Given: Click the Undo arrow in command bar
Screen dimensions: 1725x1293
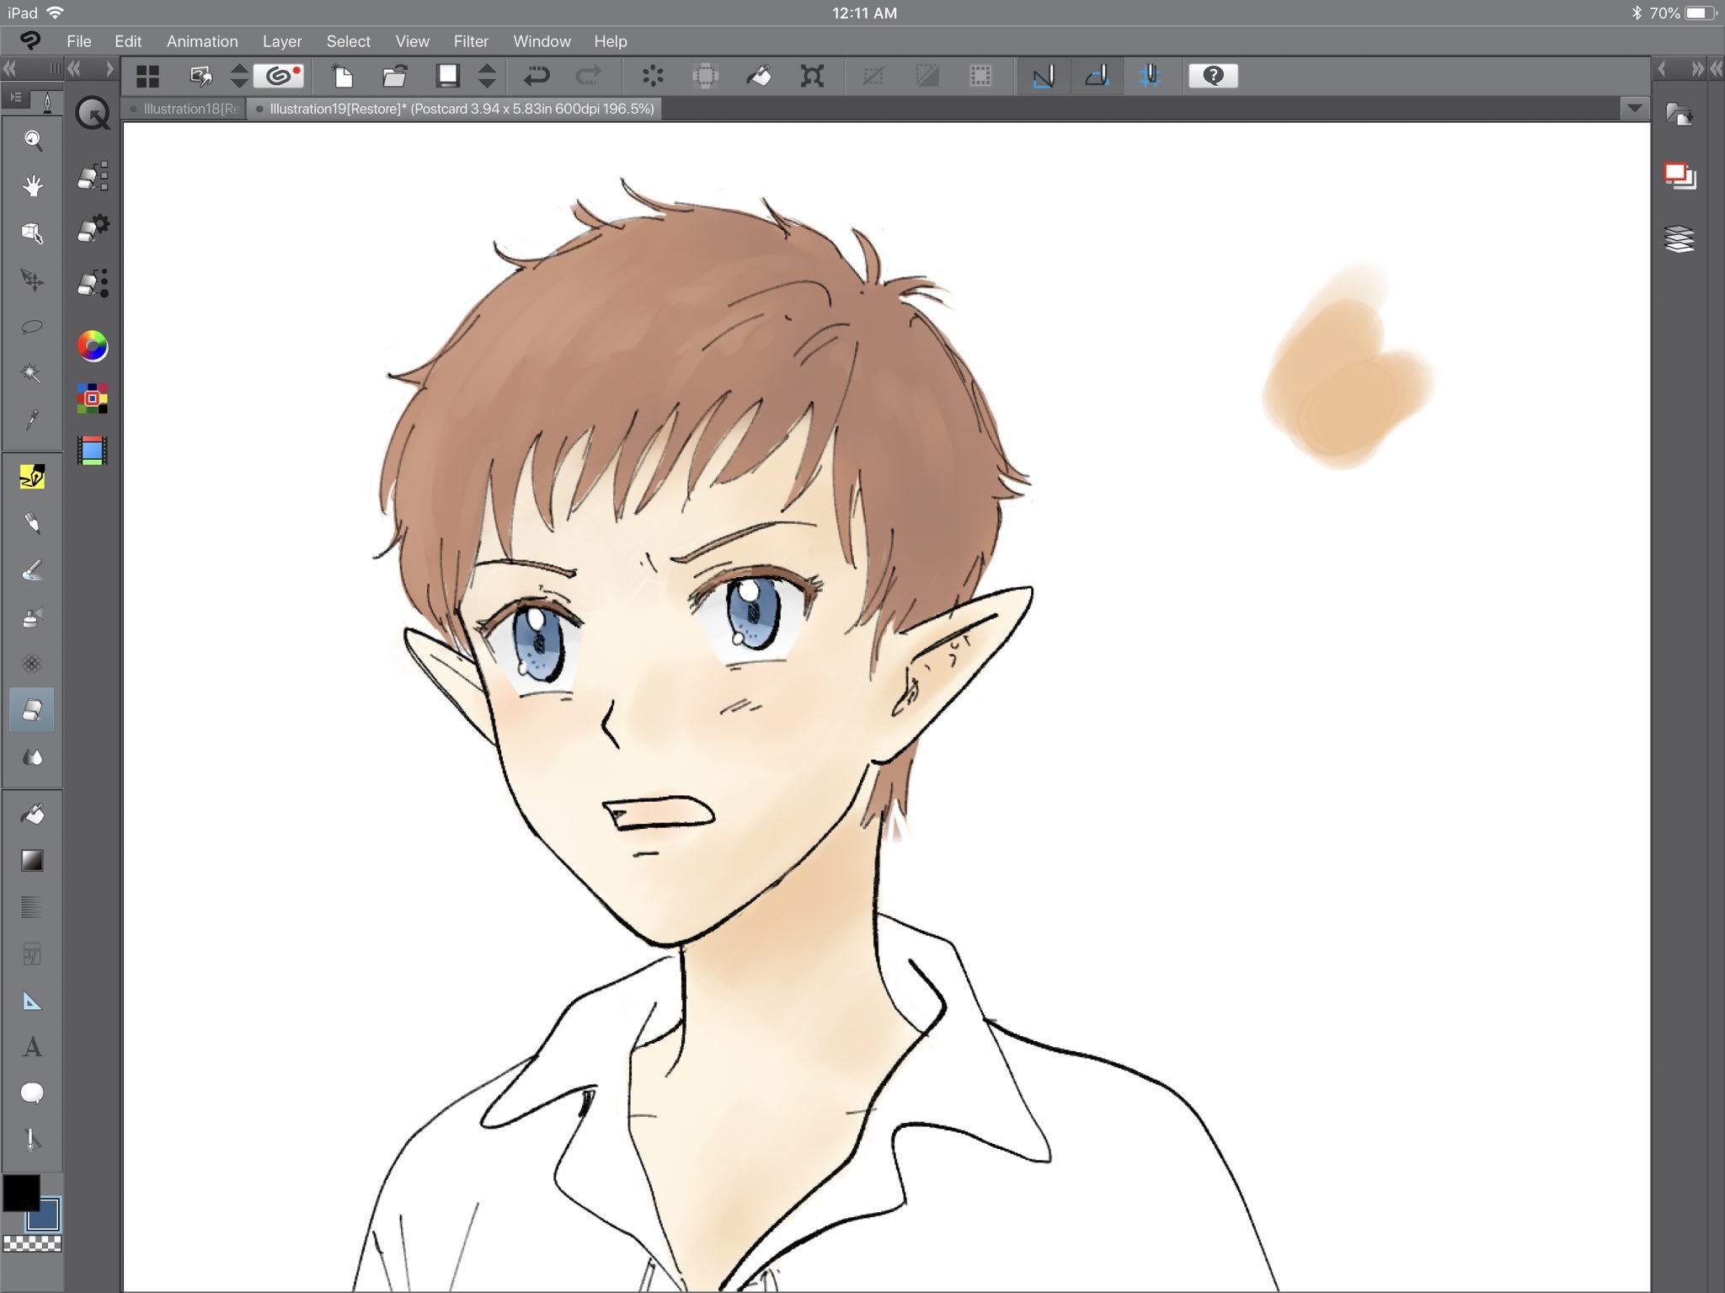Looking at the screenshot, I should (536, 77).
